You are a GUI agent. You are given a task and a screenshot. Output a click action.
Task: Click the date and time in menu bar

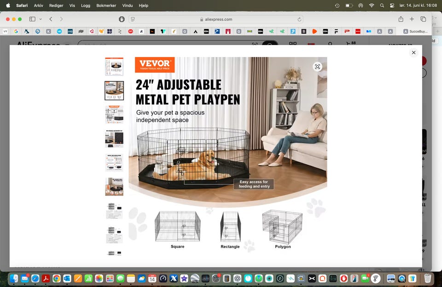[x=418, y=6]
